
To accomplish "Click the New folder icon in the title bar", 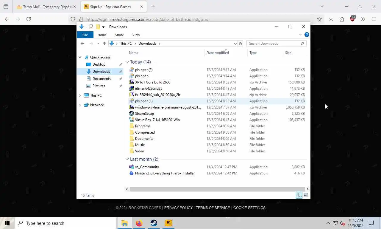I will (98, 27).
